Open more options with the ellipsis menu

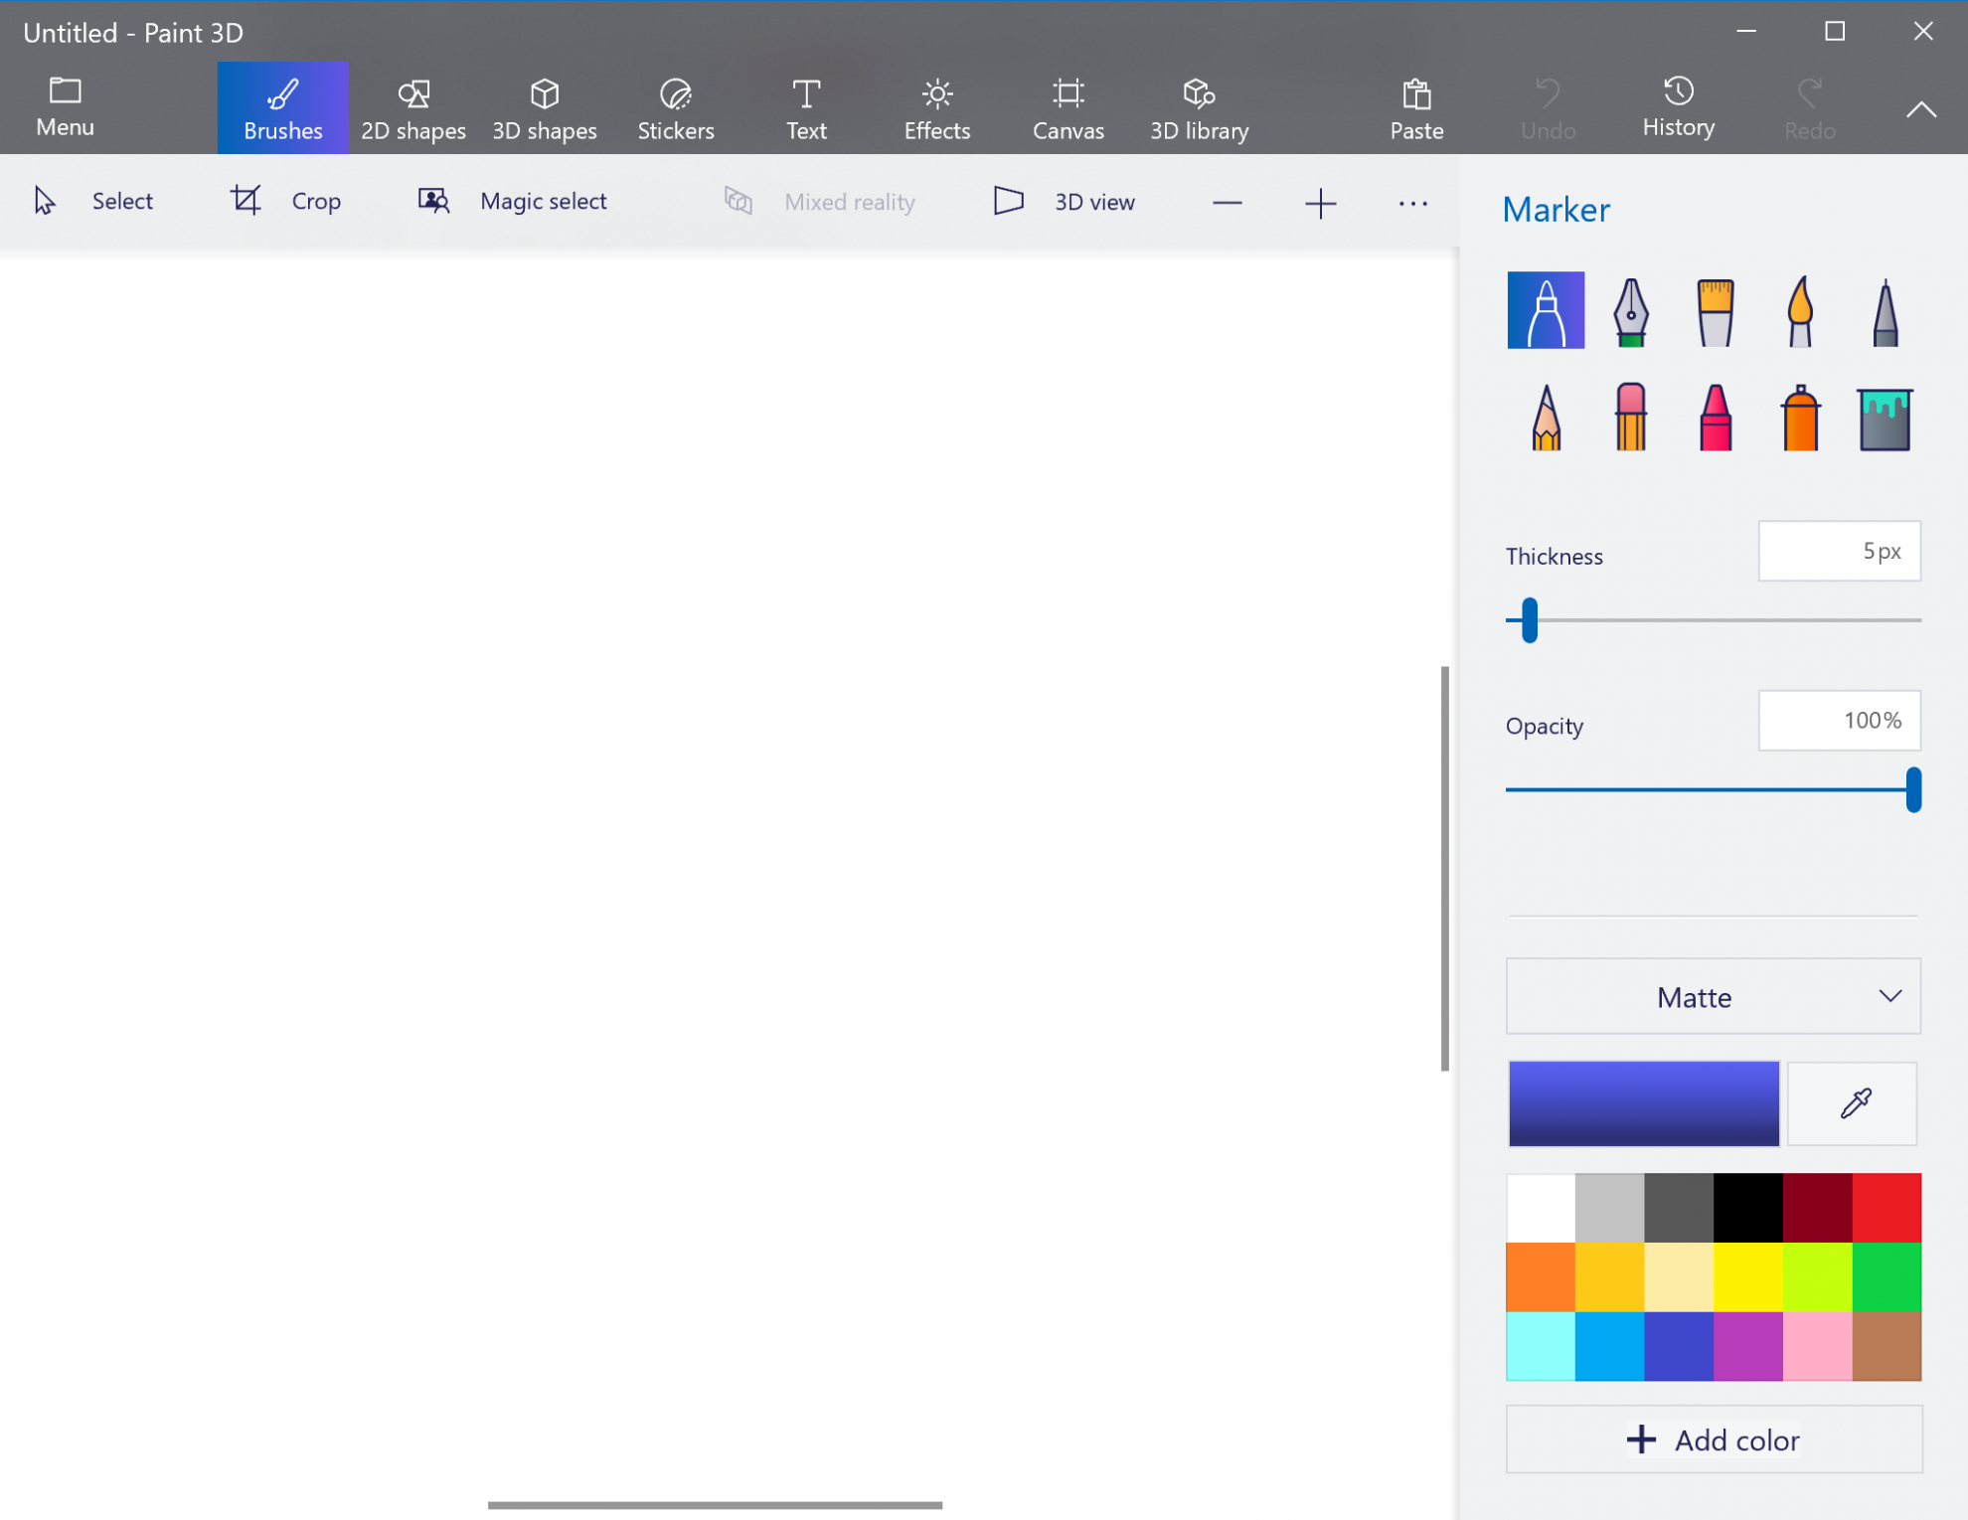point(1412,202)
